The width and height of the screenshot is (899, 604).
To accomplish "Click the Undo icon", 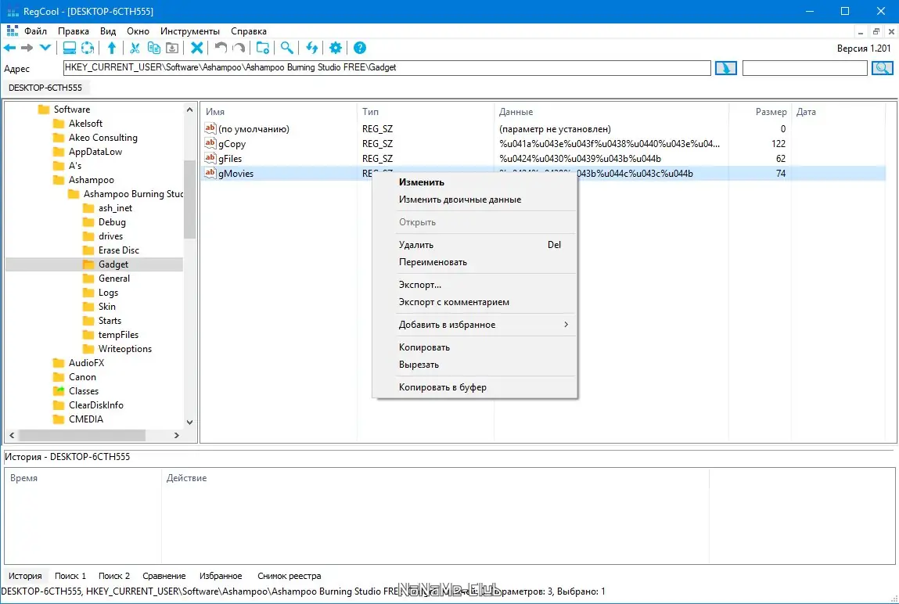I will pos(221,49).
